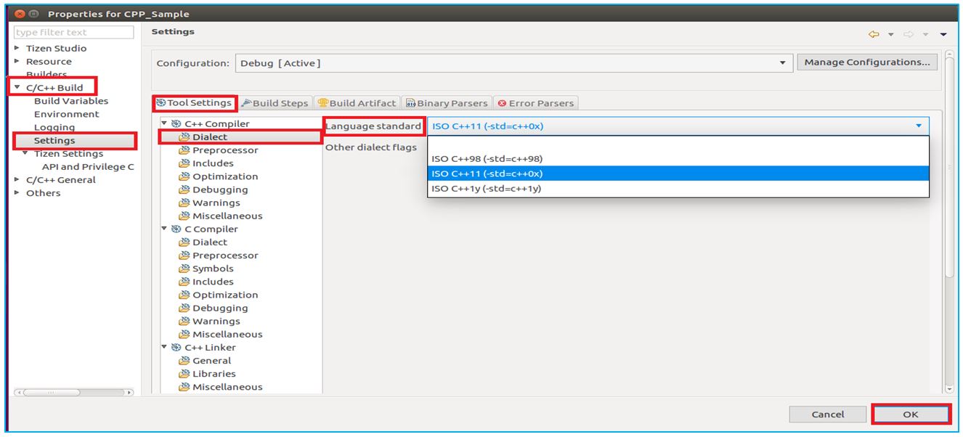This screenshot has width=963, height=437.
Task: Click the C Compiler Symbols icon
Action: coord(184,269)
